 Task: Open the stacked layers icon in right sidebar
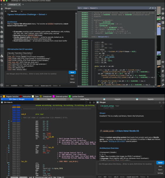click(x=163, y=14)
